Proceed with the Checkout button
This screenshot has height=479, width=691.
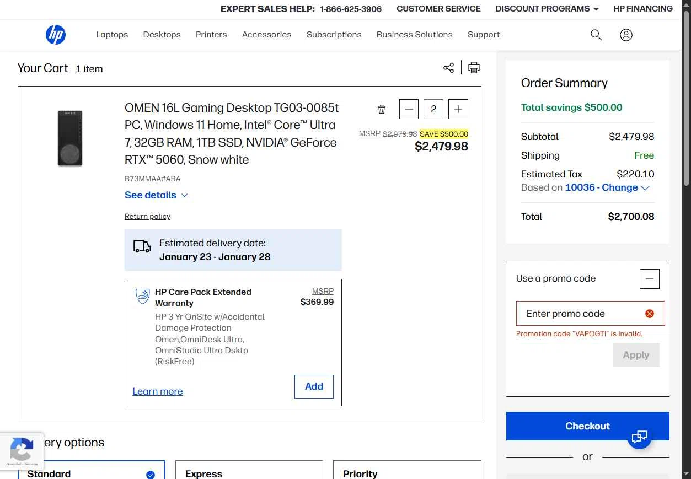[x=587, y=426]
